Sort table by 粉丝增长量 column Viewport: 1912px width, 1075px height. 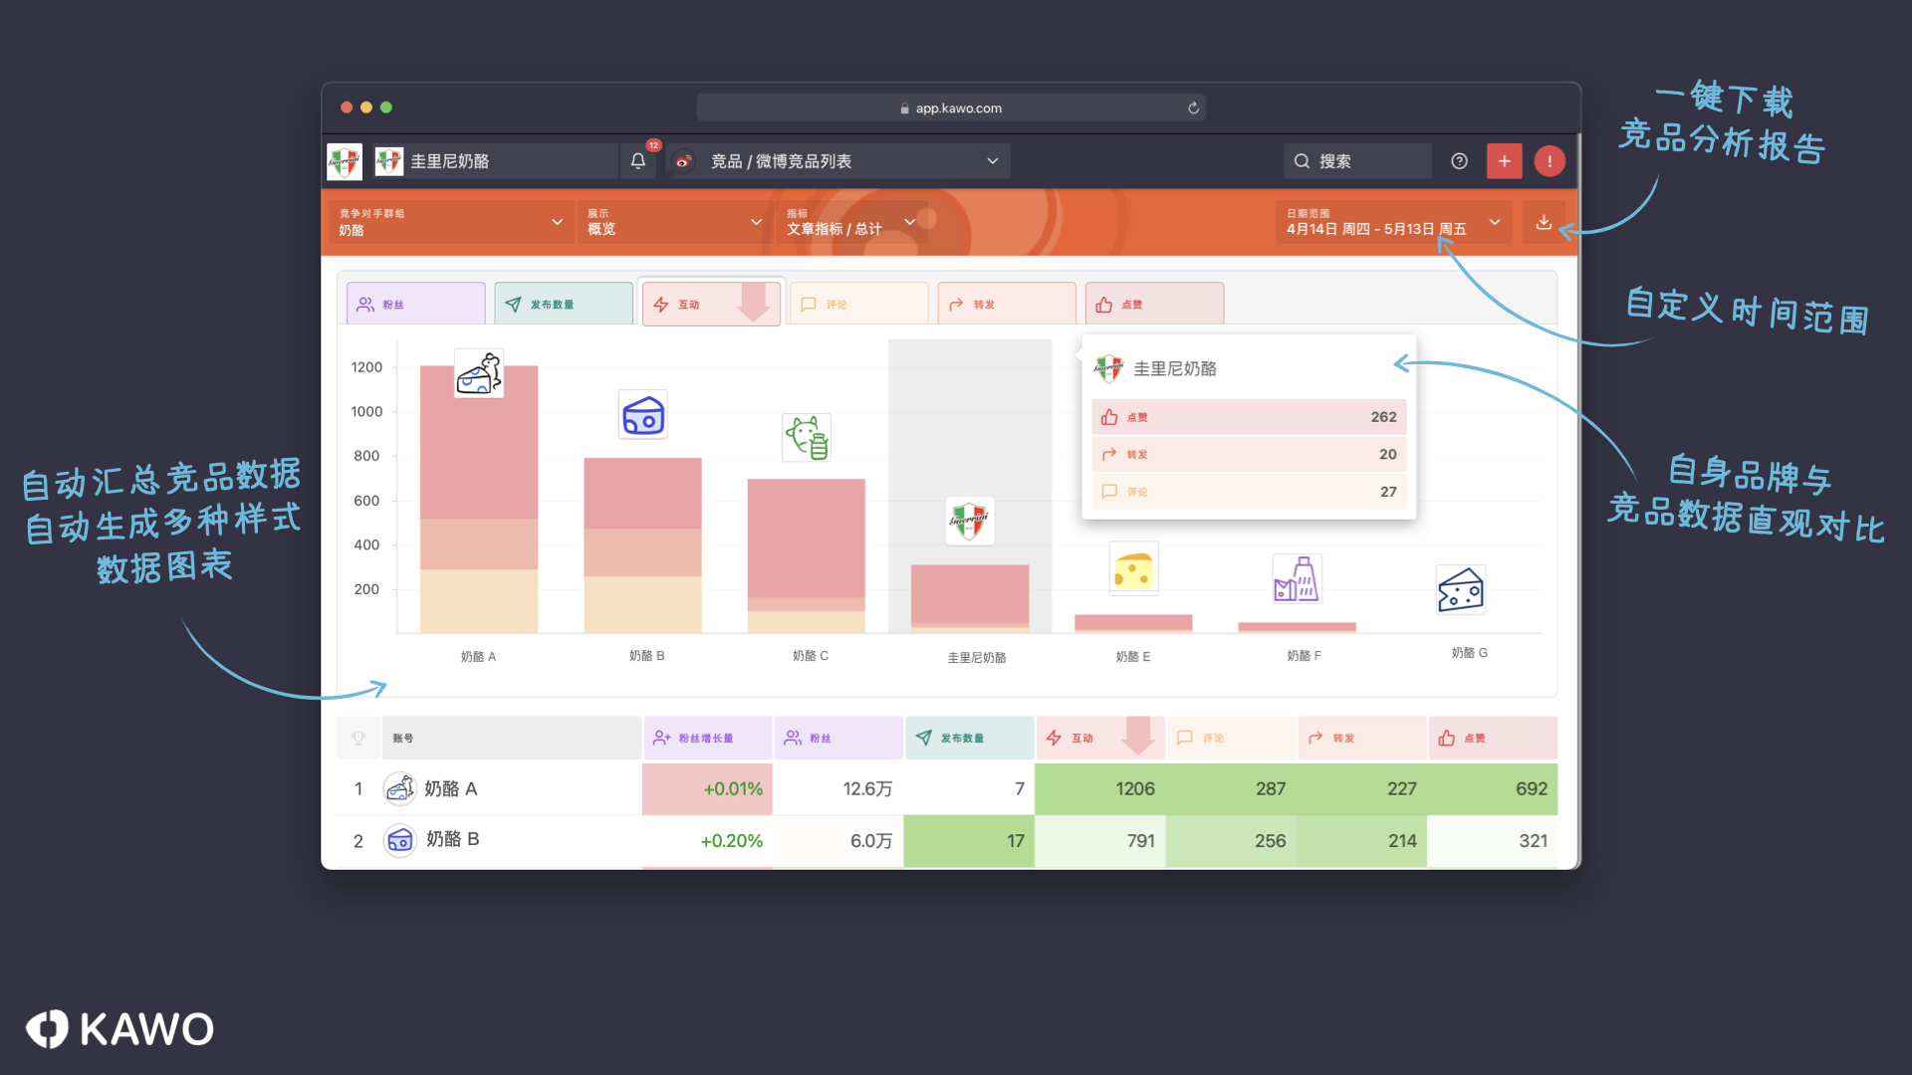pyautogui.click(x=706, y=738)
